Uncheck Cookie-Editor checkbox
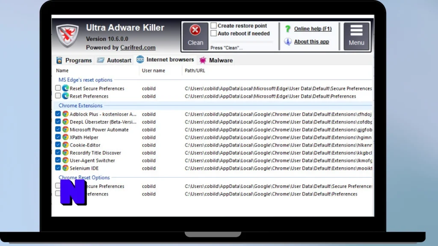The height and width of the screenshot is (246, 438). [58, 145]
